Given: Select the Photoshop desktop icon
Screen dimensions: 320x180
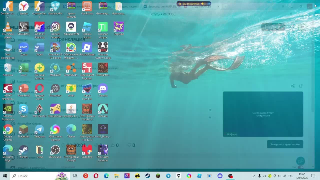Looking at the screenshot, I should 55,90.
